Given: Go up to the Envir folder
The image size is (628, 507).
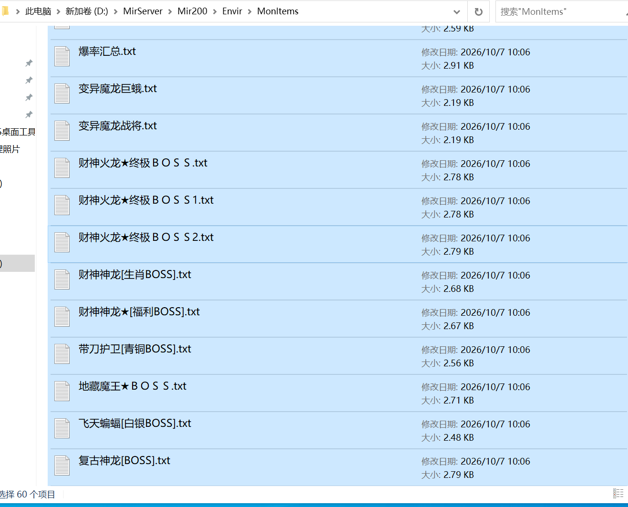Looking at the screenshot, I should tap(232, 11).
